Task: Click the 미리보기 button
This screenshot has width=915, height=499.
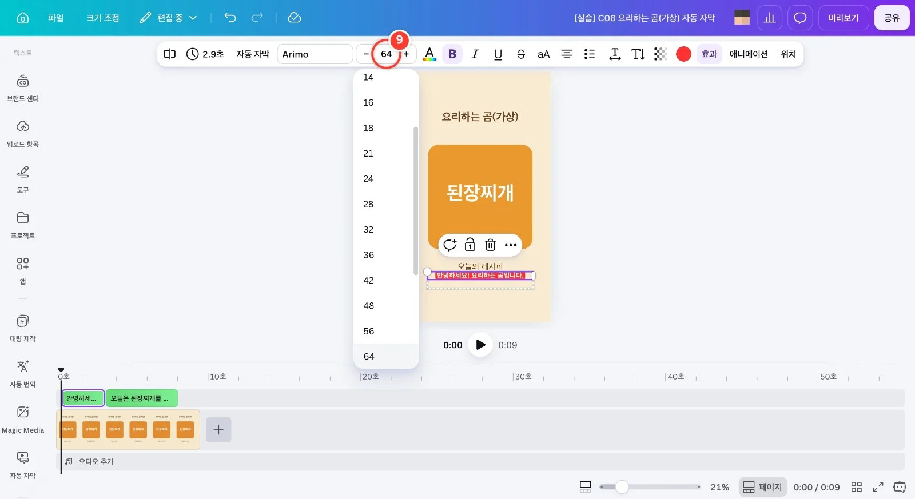Action: pyautogui.click(x=844, y=18)
